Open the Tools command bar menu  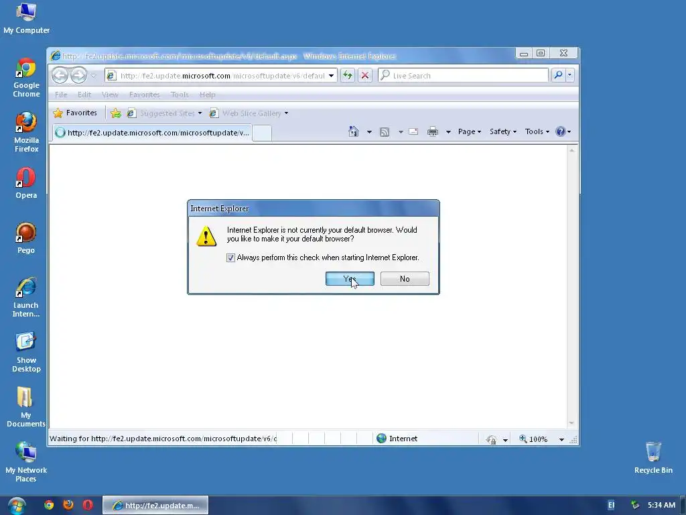(x=537, y=132)
